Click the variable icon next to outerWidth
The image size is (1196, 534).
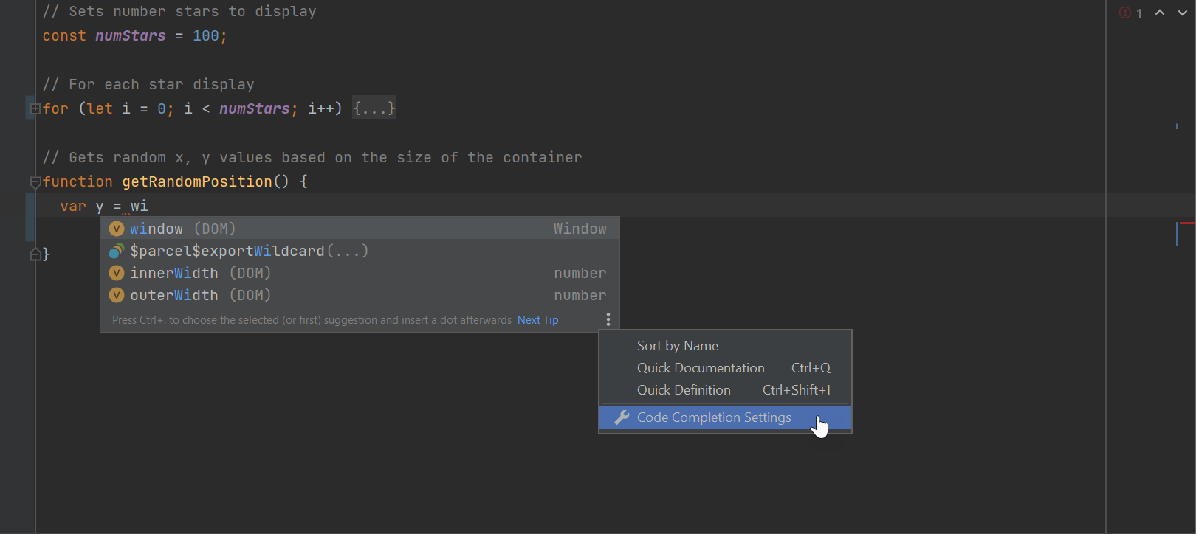(117, 295)
